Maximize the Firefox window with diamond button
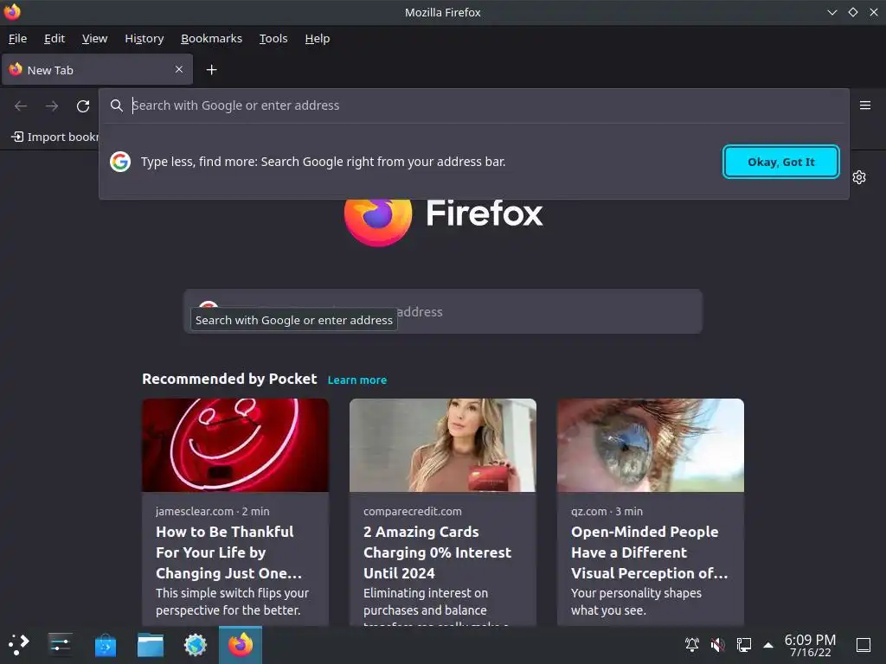 (852, 12)
